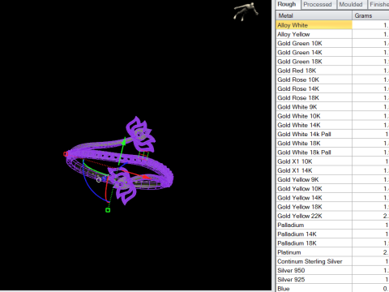Select Silver 950 metal
Screen dimensions: 389x292
click(x=332, y=270)
